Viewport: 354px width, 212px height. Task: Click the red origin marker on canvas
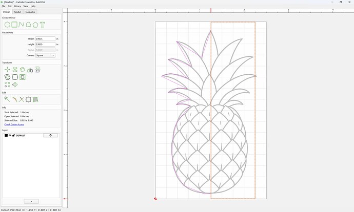point(155,199)
